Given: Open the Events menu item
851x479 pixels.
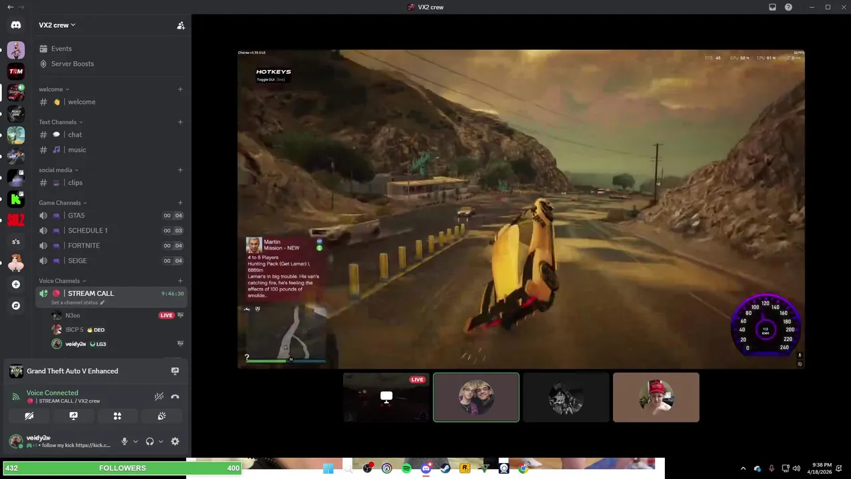Looking at the screenshot, I should coord(111,49).
